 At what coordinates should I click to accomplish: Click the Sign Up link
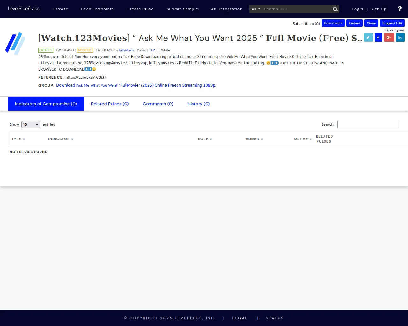(x=378, y=9)
